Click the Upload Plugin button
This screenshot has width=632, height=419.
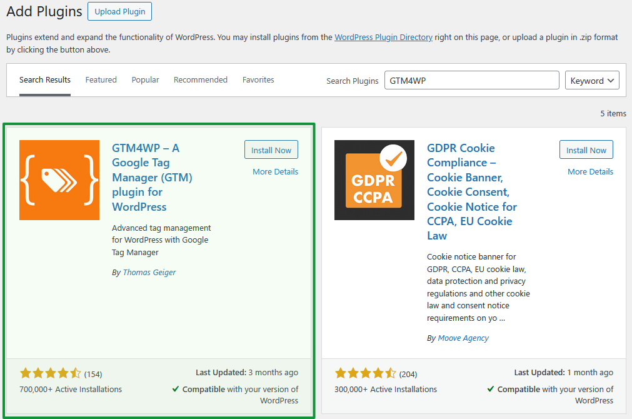120,12
